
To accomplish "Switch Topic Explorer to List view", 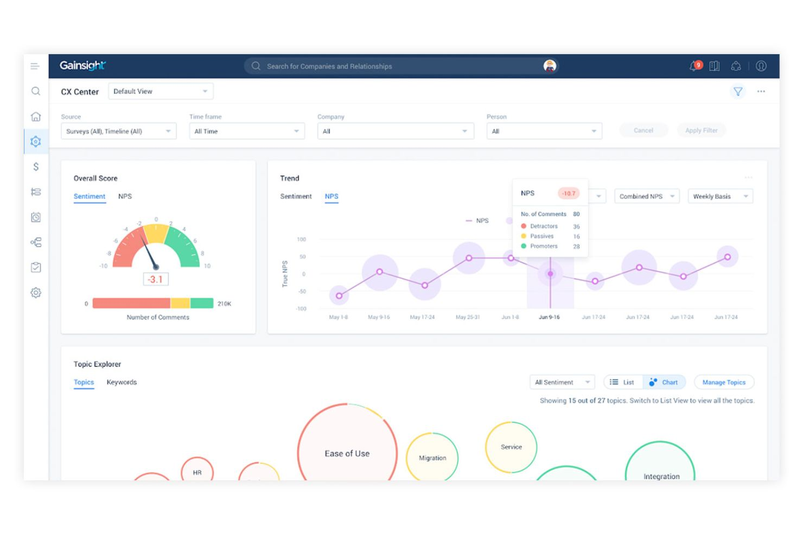I will (623, 382).
